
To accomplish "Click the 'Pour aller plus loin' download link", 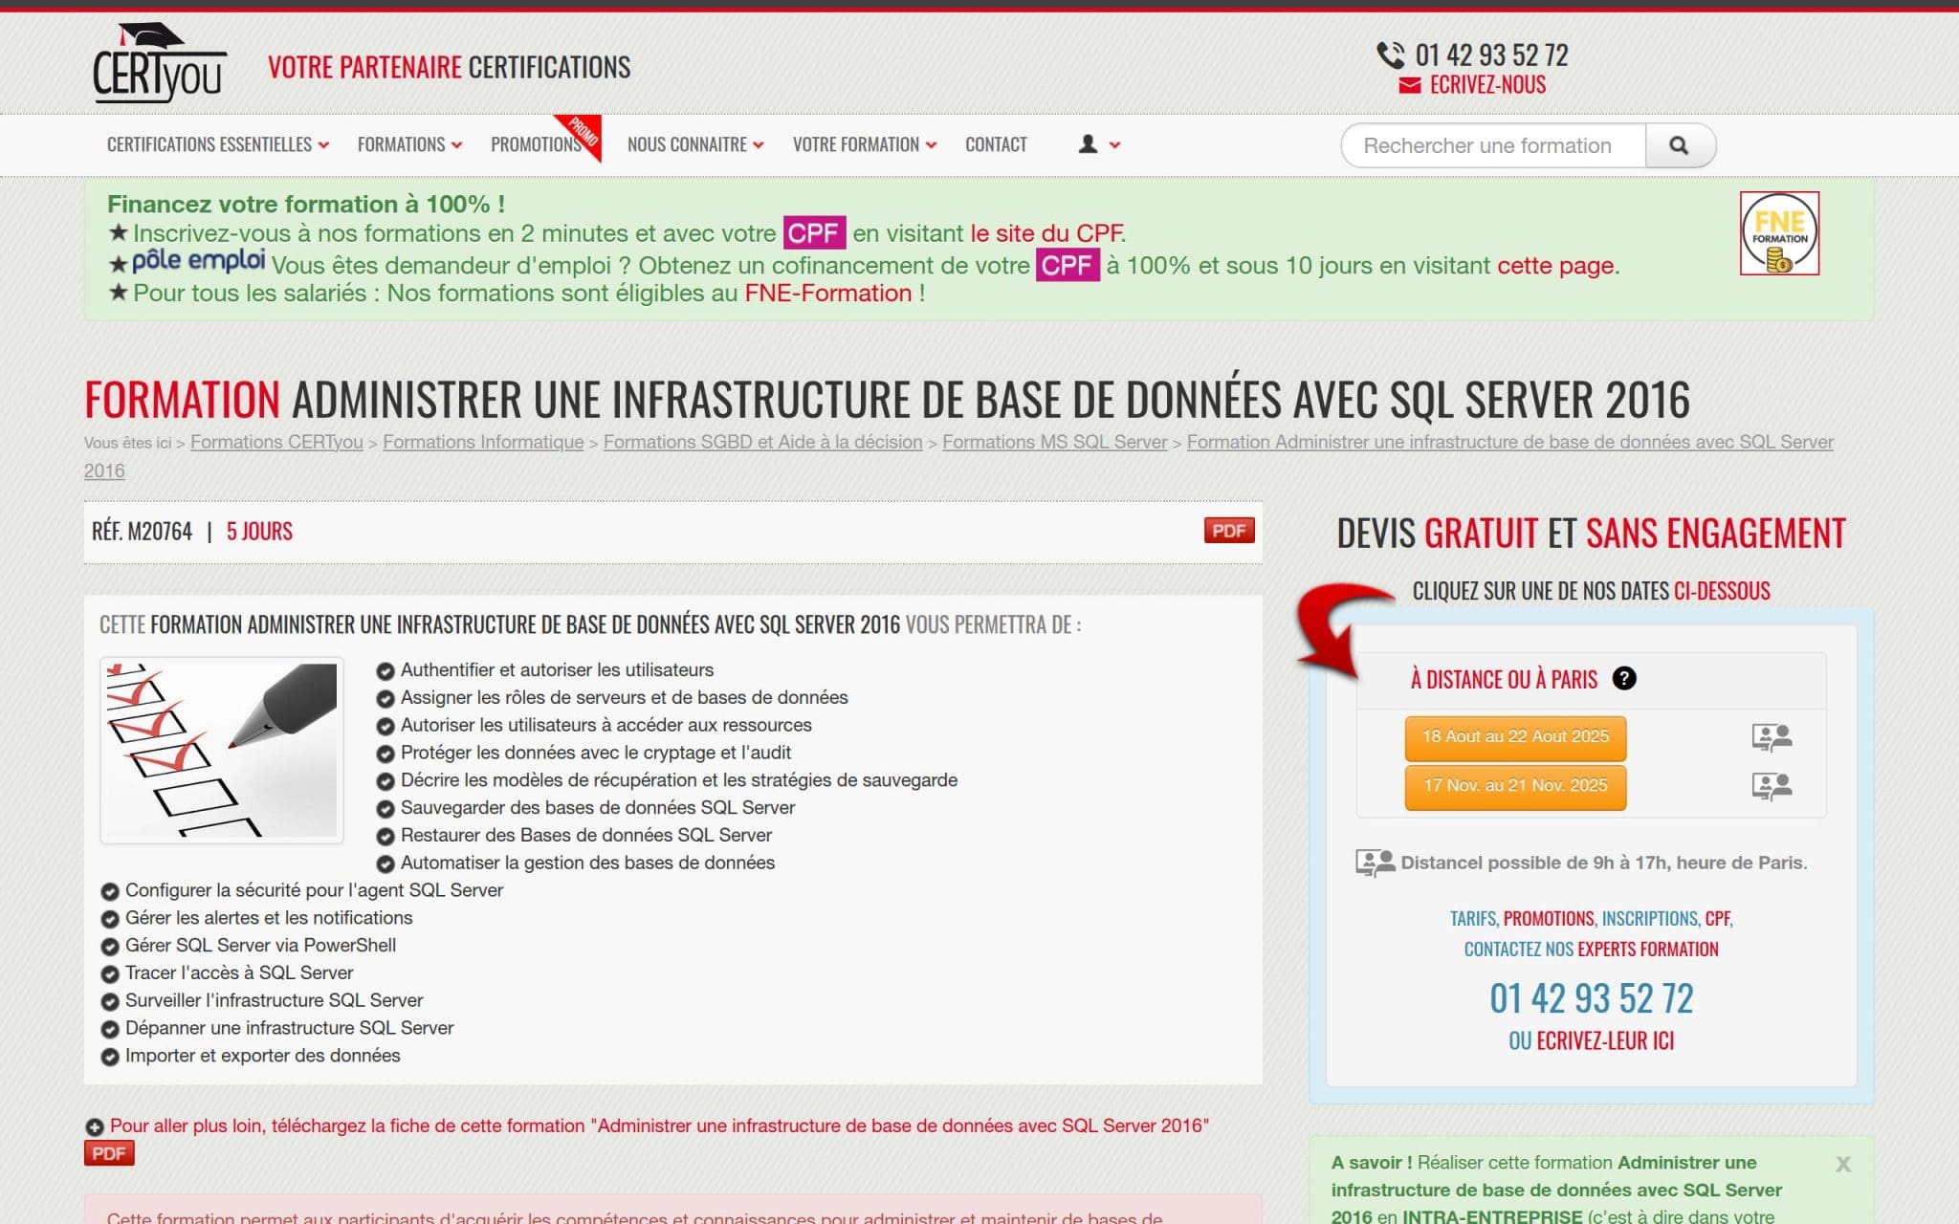I will click(659, 1126).
